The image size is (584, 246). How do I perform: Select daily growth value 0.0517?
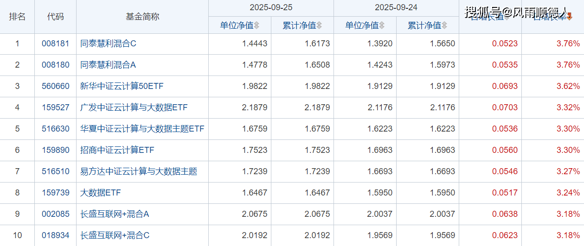point(505,193)
